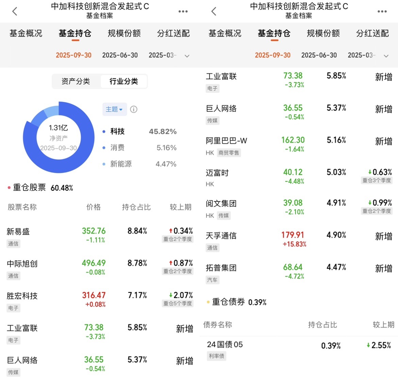
Task: Open the 拓普集团 stock row
Action: tap(299, 274)
